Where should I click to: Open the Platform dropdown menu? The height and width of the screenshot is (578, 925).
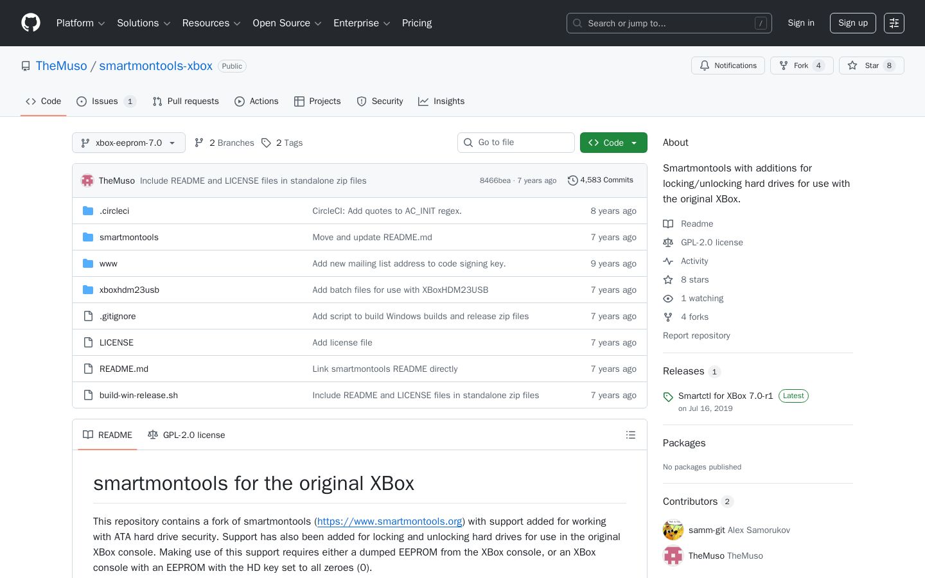click(80, 23)
